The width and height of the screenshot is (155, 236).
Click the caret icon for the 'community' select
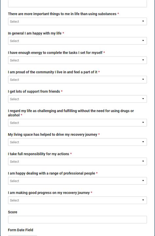pos(143,79)
